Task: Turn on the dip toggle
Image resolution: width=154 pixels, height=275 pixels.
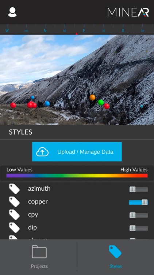Action: tap(138, 228)
